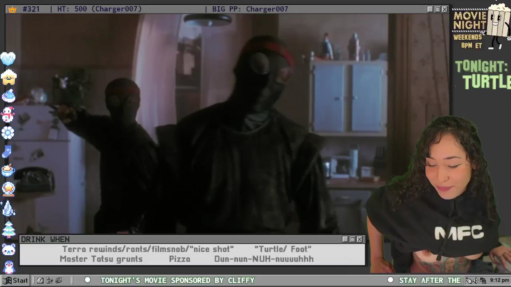Click the TONIGHT: TURTLE banner text

point(483,74)
